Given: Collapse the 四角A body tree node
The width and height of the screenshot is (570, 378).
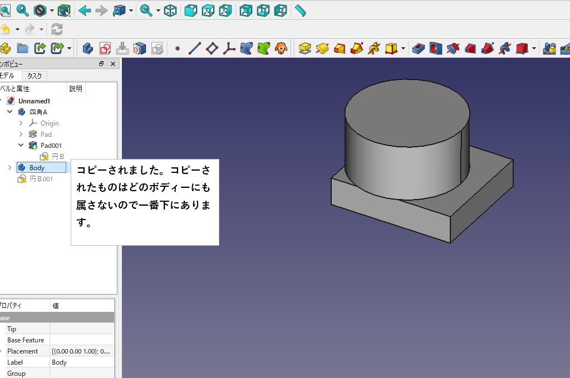Looking at the screenshot, I should (10, 112).
